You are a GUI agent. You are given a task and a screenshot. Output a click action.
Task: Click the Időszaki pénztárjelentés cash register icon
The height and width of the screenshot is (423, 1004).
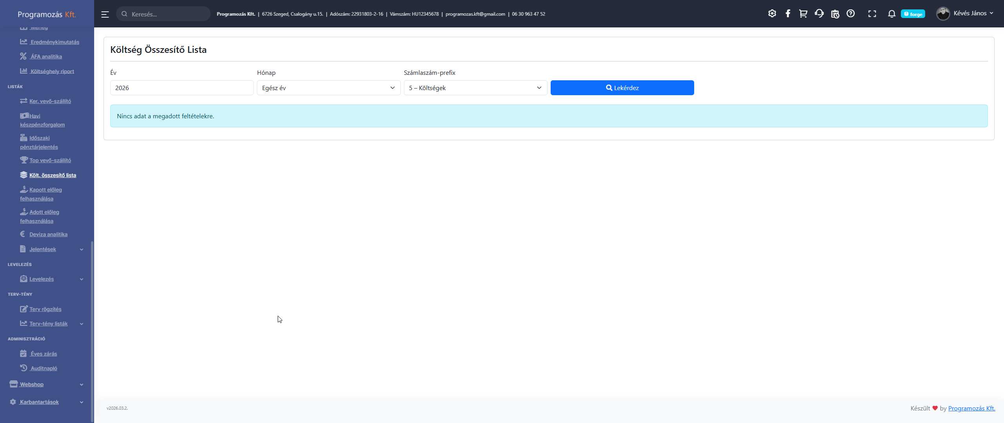[x=24, y=137]
